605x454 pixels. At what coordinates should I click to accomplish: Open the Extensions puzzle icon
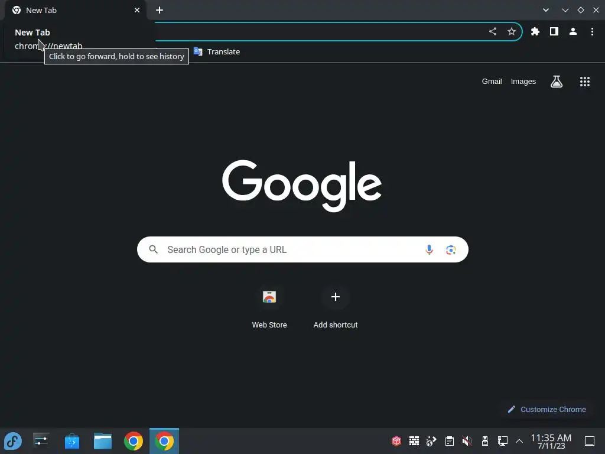click(535, 31)
